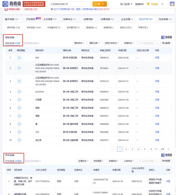Open the 商标状态 filter dropdown
This screenshot has height=195, width=176.
(x=79, y=43)
